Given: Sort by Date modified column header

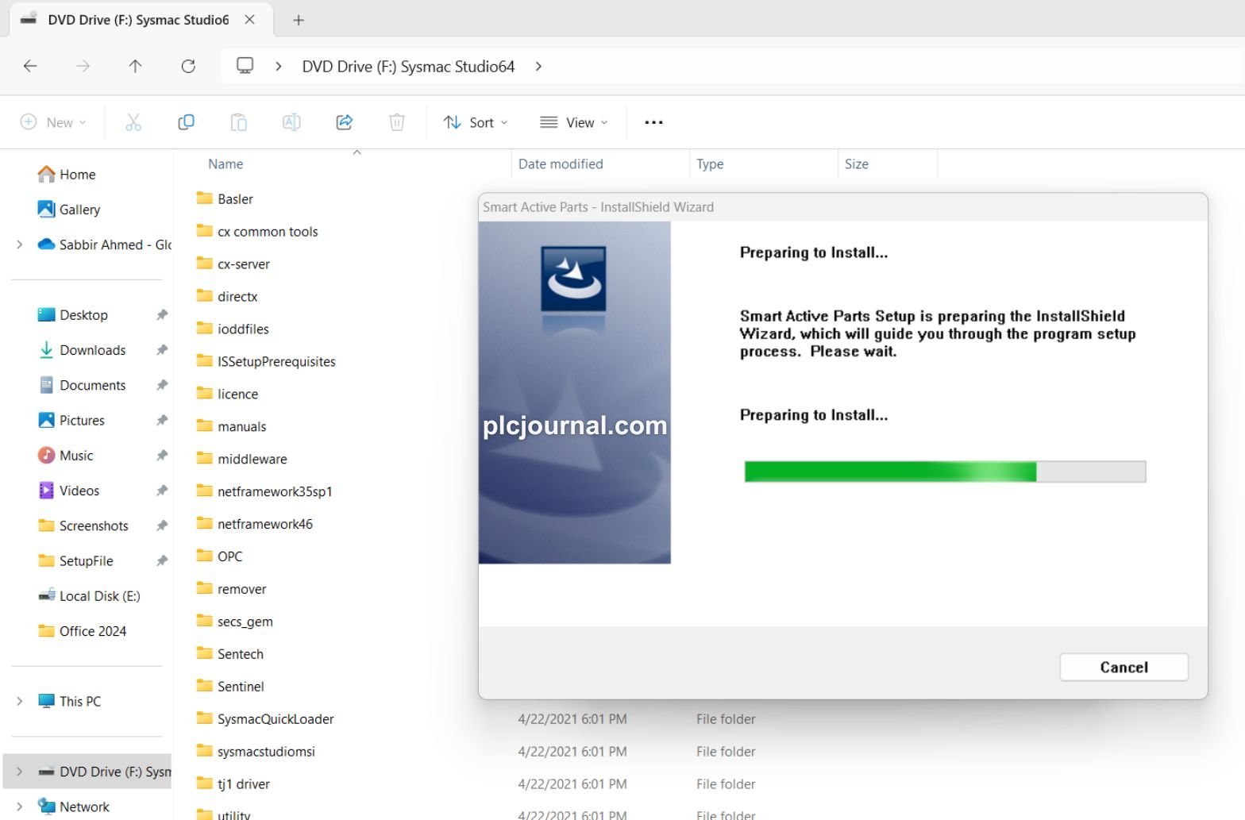Looking at the screenshot, I should point(561,164).
